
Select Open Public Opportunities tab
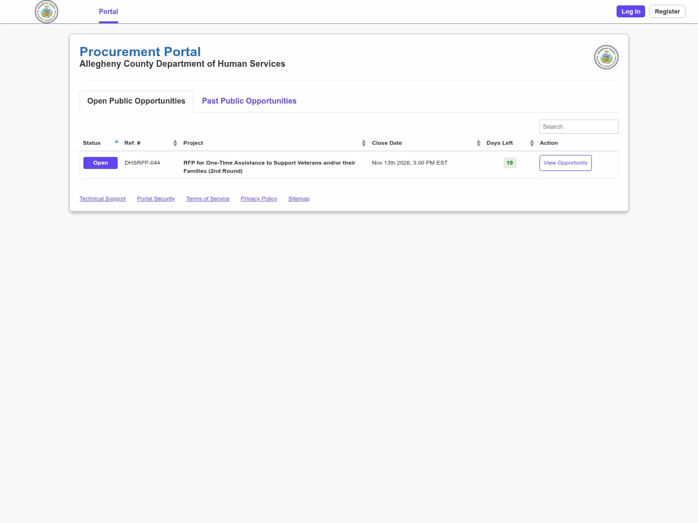pos(136,101)
